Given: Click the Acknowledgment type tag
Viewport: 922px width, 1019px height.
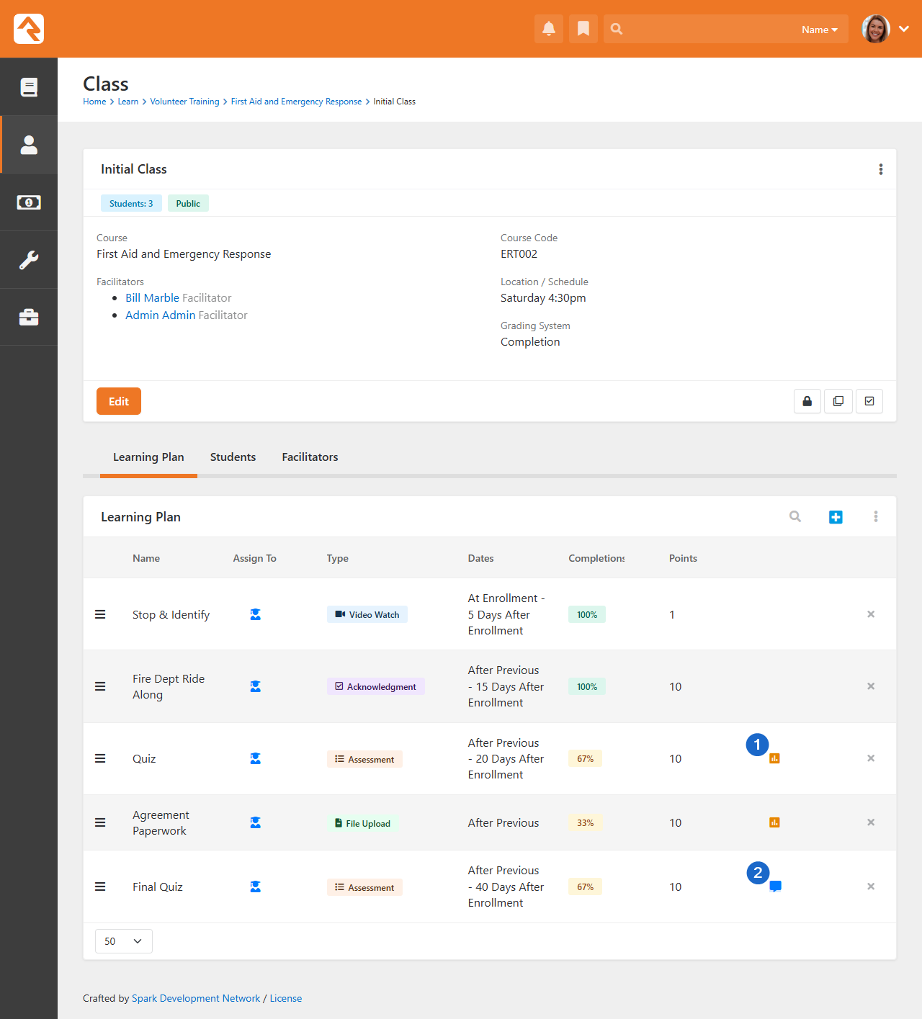Looking at the screenshot, I should pos(376,686).
